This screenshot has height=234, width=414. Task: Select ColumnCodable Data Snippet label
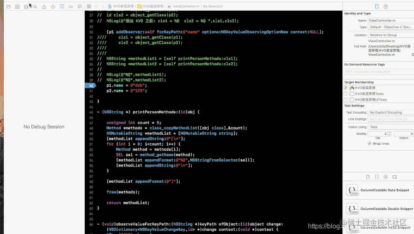click(385, 190)
